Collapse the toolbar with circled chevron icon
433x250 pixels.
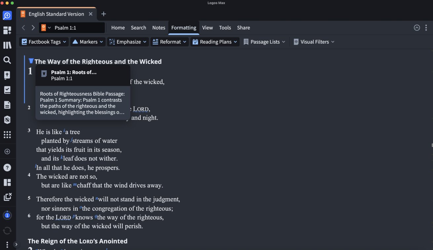point(417,28)
